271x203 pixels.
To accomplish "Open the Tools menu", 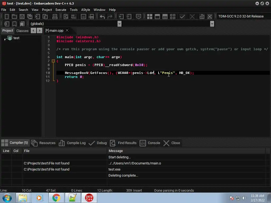I will 74,10.
